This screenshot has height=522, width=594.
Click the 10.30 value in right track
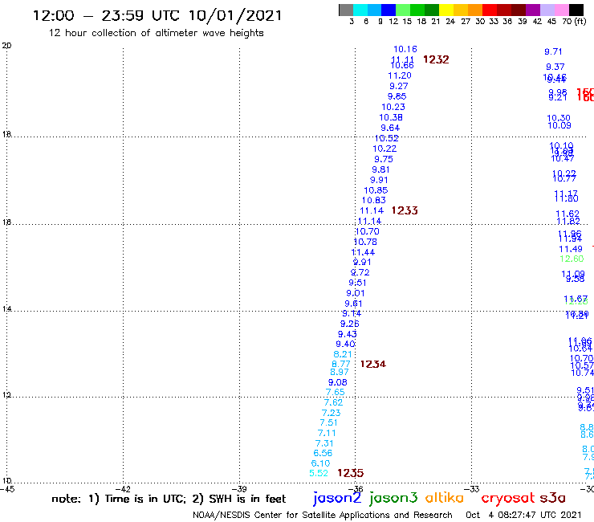[x=559, y=118]
